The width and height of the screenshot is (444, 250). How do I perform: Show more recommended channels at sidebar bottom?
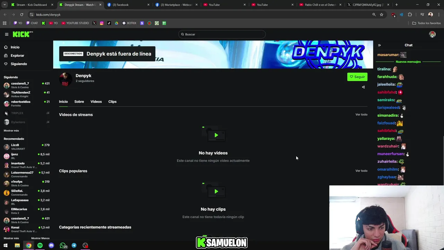(11, 238)
